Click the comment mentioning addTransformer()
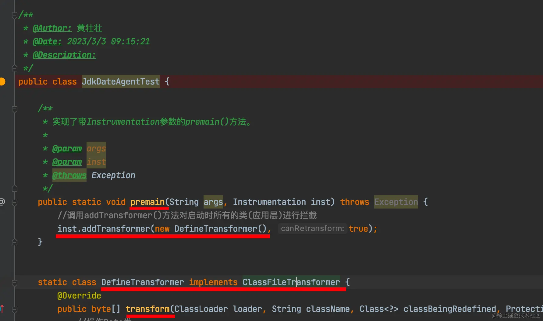The image size is (543, 321). point(187,215)
